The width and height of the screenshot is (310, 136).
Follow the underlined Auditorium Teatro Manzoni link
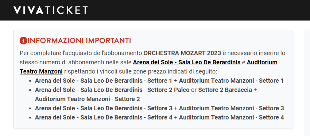(149, 67)
